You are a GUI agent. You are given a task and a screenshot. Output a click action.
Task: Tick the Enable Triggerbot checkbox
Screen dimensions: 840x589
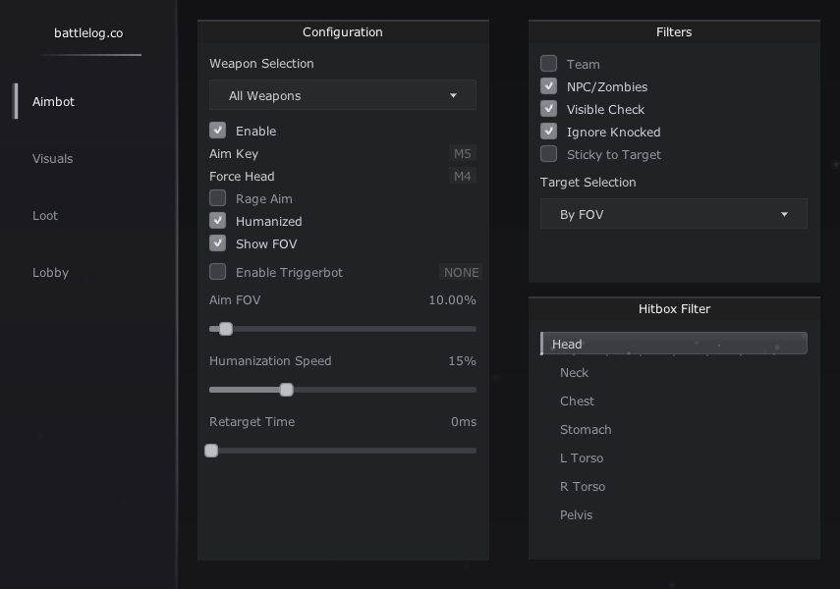pos(217,272)
